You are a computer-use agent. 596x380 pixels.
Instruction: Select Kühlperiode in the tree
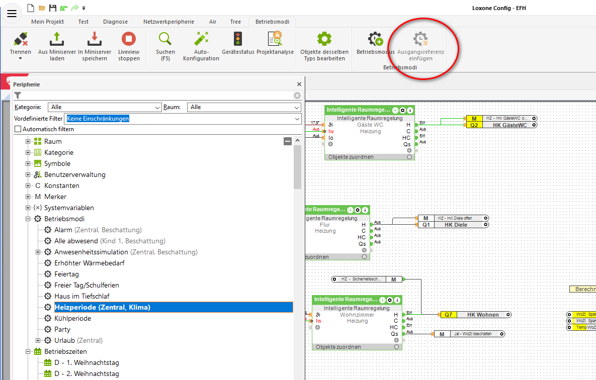pyautogui.click(x=72, y=318)
